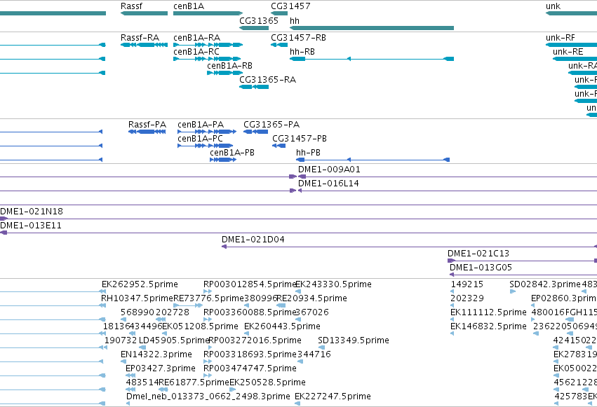This screenshot has height=407, width=597.
Task: Select the RP003360088.5prime EST label
Action: click(x=250, y=312)
